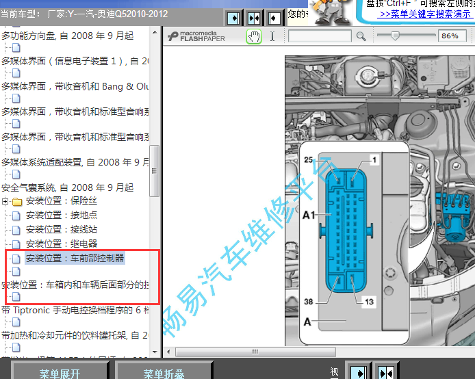Click the 当前车型 vehicle model label
The image size is (475, 379).
[84, 14]
